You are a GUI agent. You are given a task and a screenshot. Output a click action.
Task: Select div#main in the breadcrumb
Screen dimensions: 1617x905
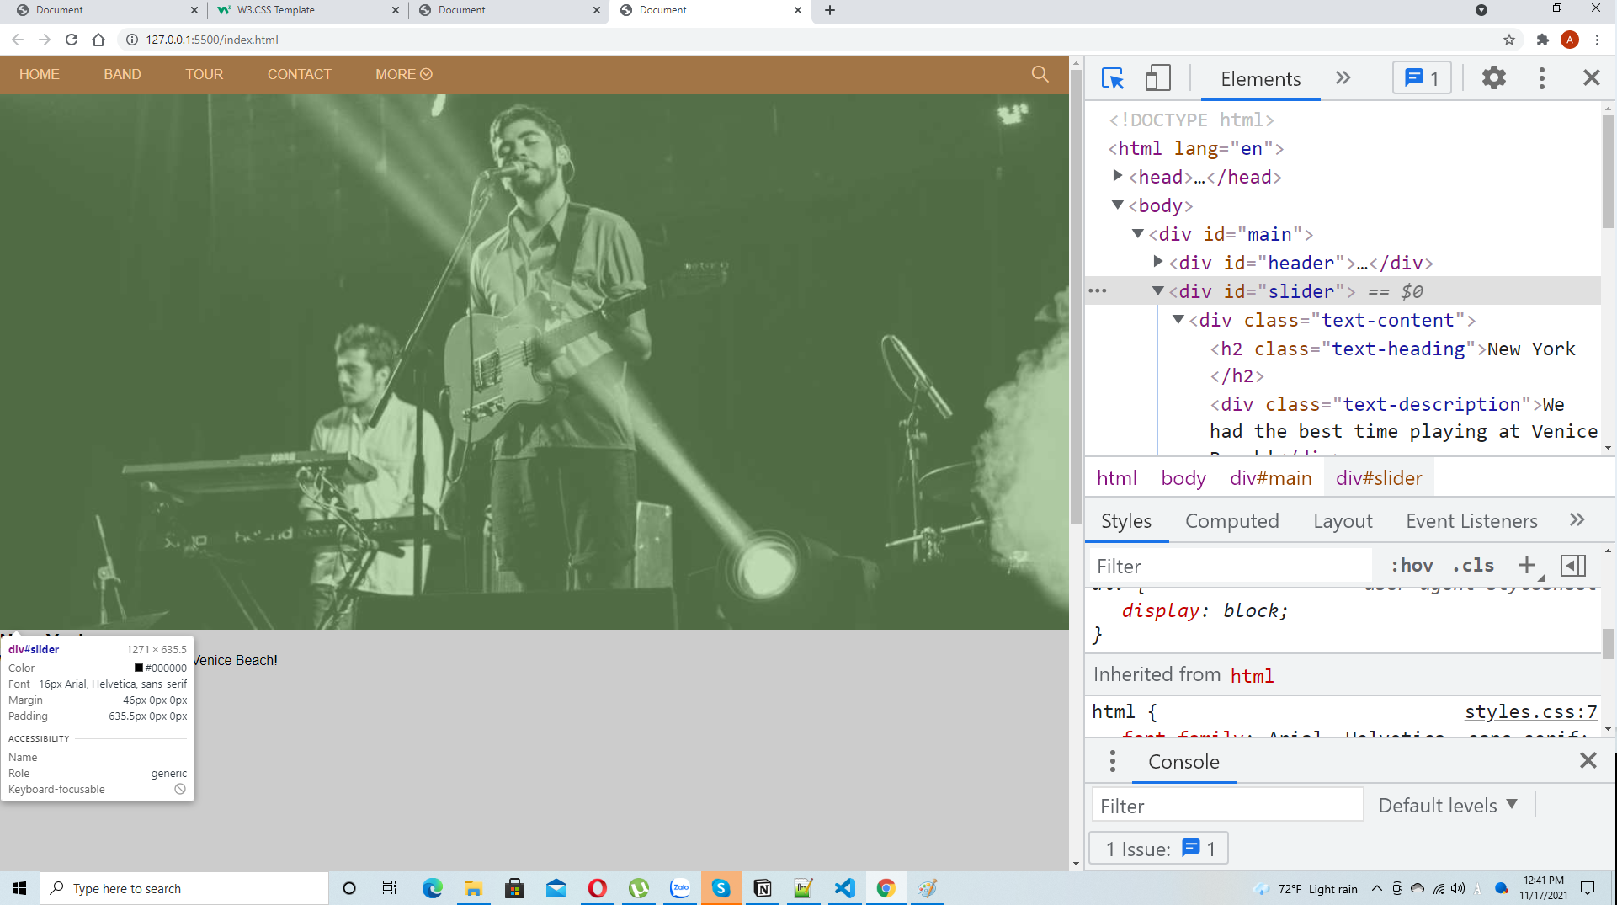(x=1270, y=478)
